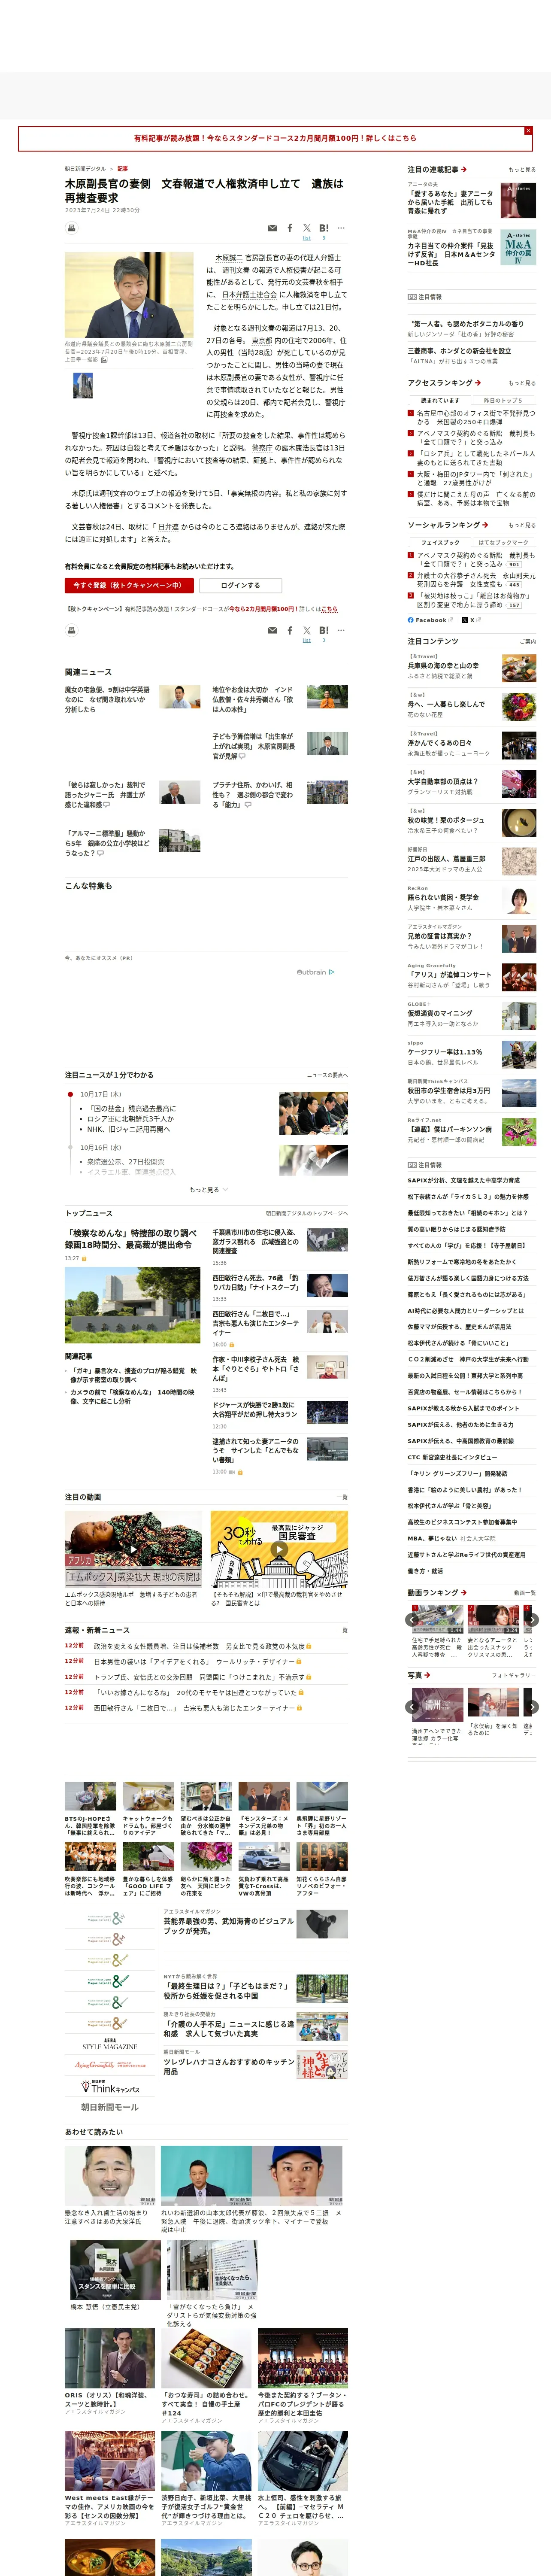
Task: Advance video ranking carousel right arrow
Action: [532, 1619]
